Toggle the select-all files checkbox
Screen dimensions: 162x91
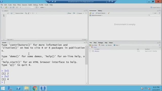pos(90,47)
